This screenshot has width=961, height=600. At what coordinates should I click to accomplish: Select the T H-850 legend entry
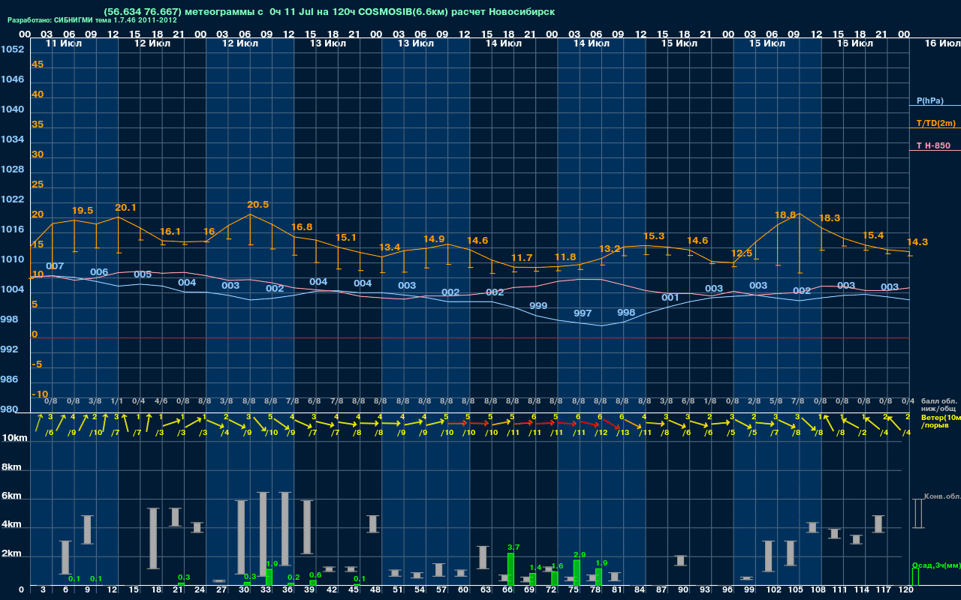click(x=933, y=145)
